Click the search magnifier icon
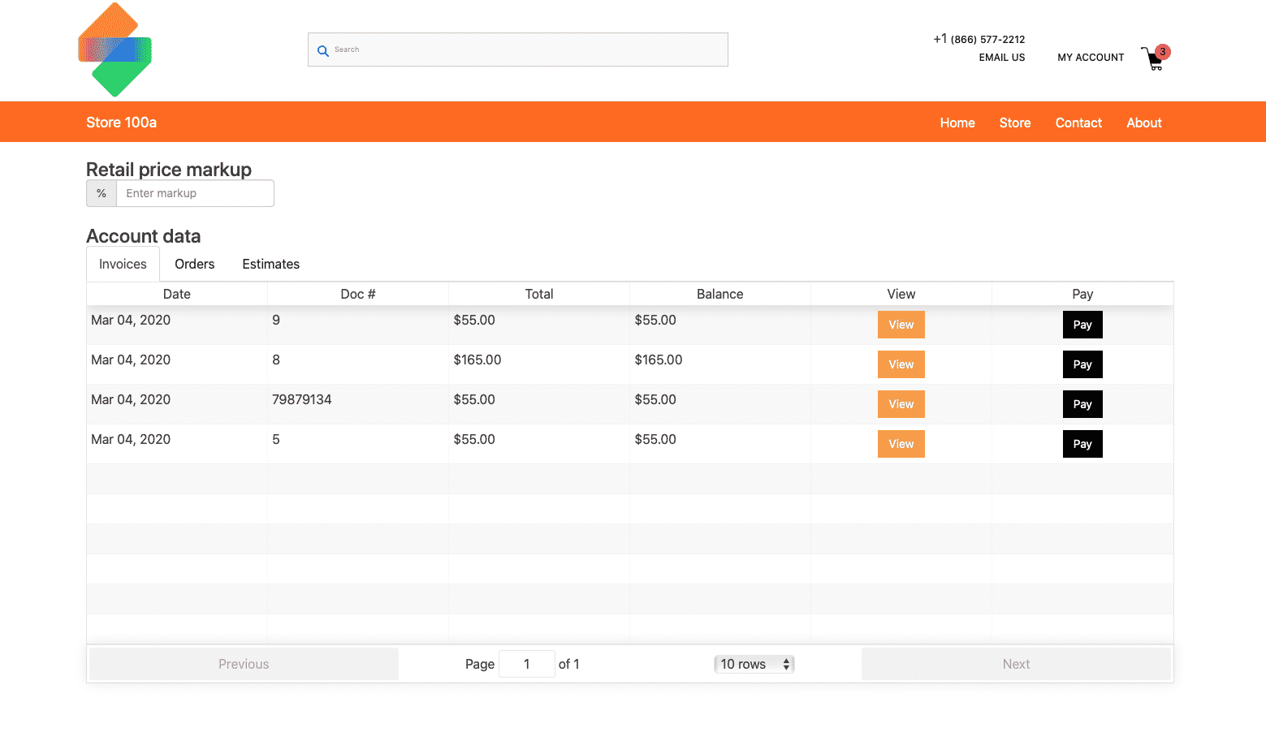1266x745 pixels. pyautogui.click(x=323, y=50)
